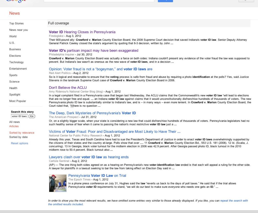Open 'Lawyers clash over voter ID law' article
This screenshot has width=258, height=213.
pyautogui.click(x=89, y=157)
